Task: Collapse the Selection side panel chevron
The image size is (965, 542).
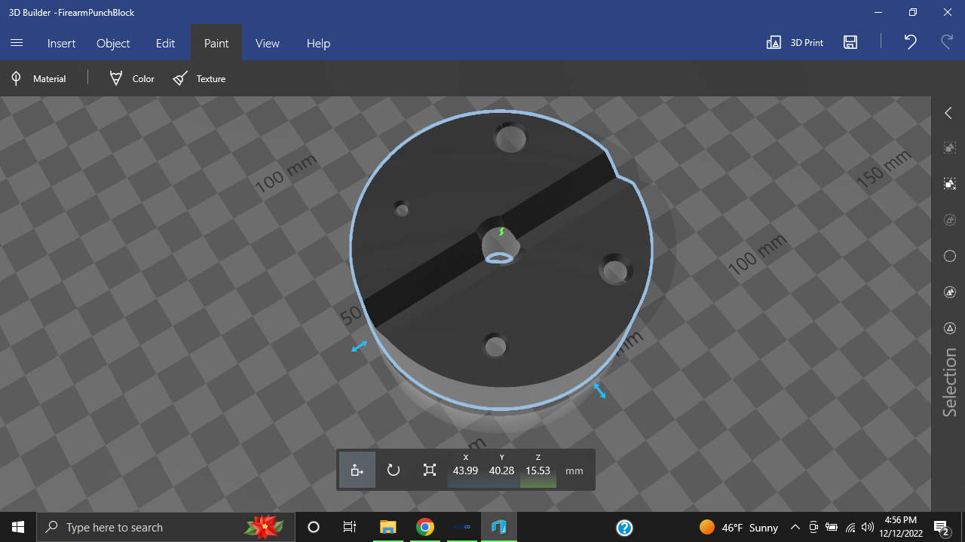Action: point(948,113)
